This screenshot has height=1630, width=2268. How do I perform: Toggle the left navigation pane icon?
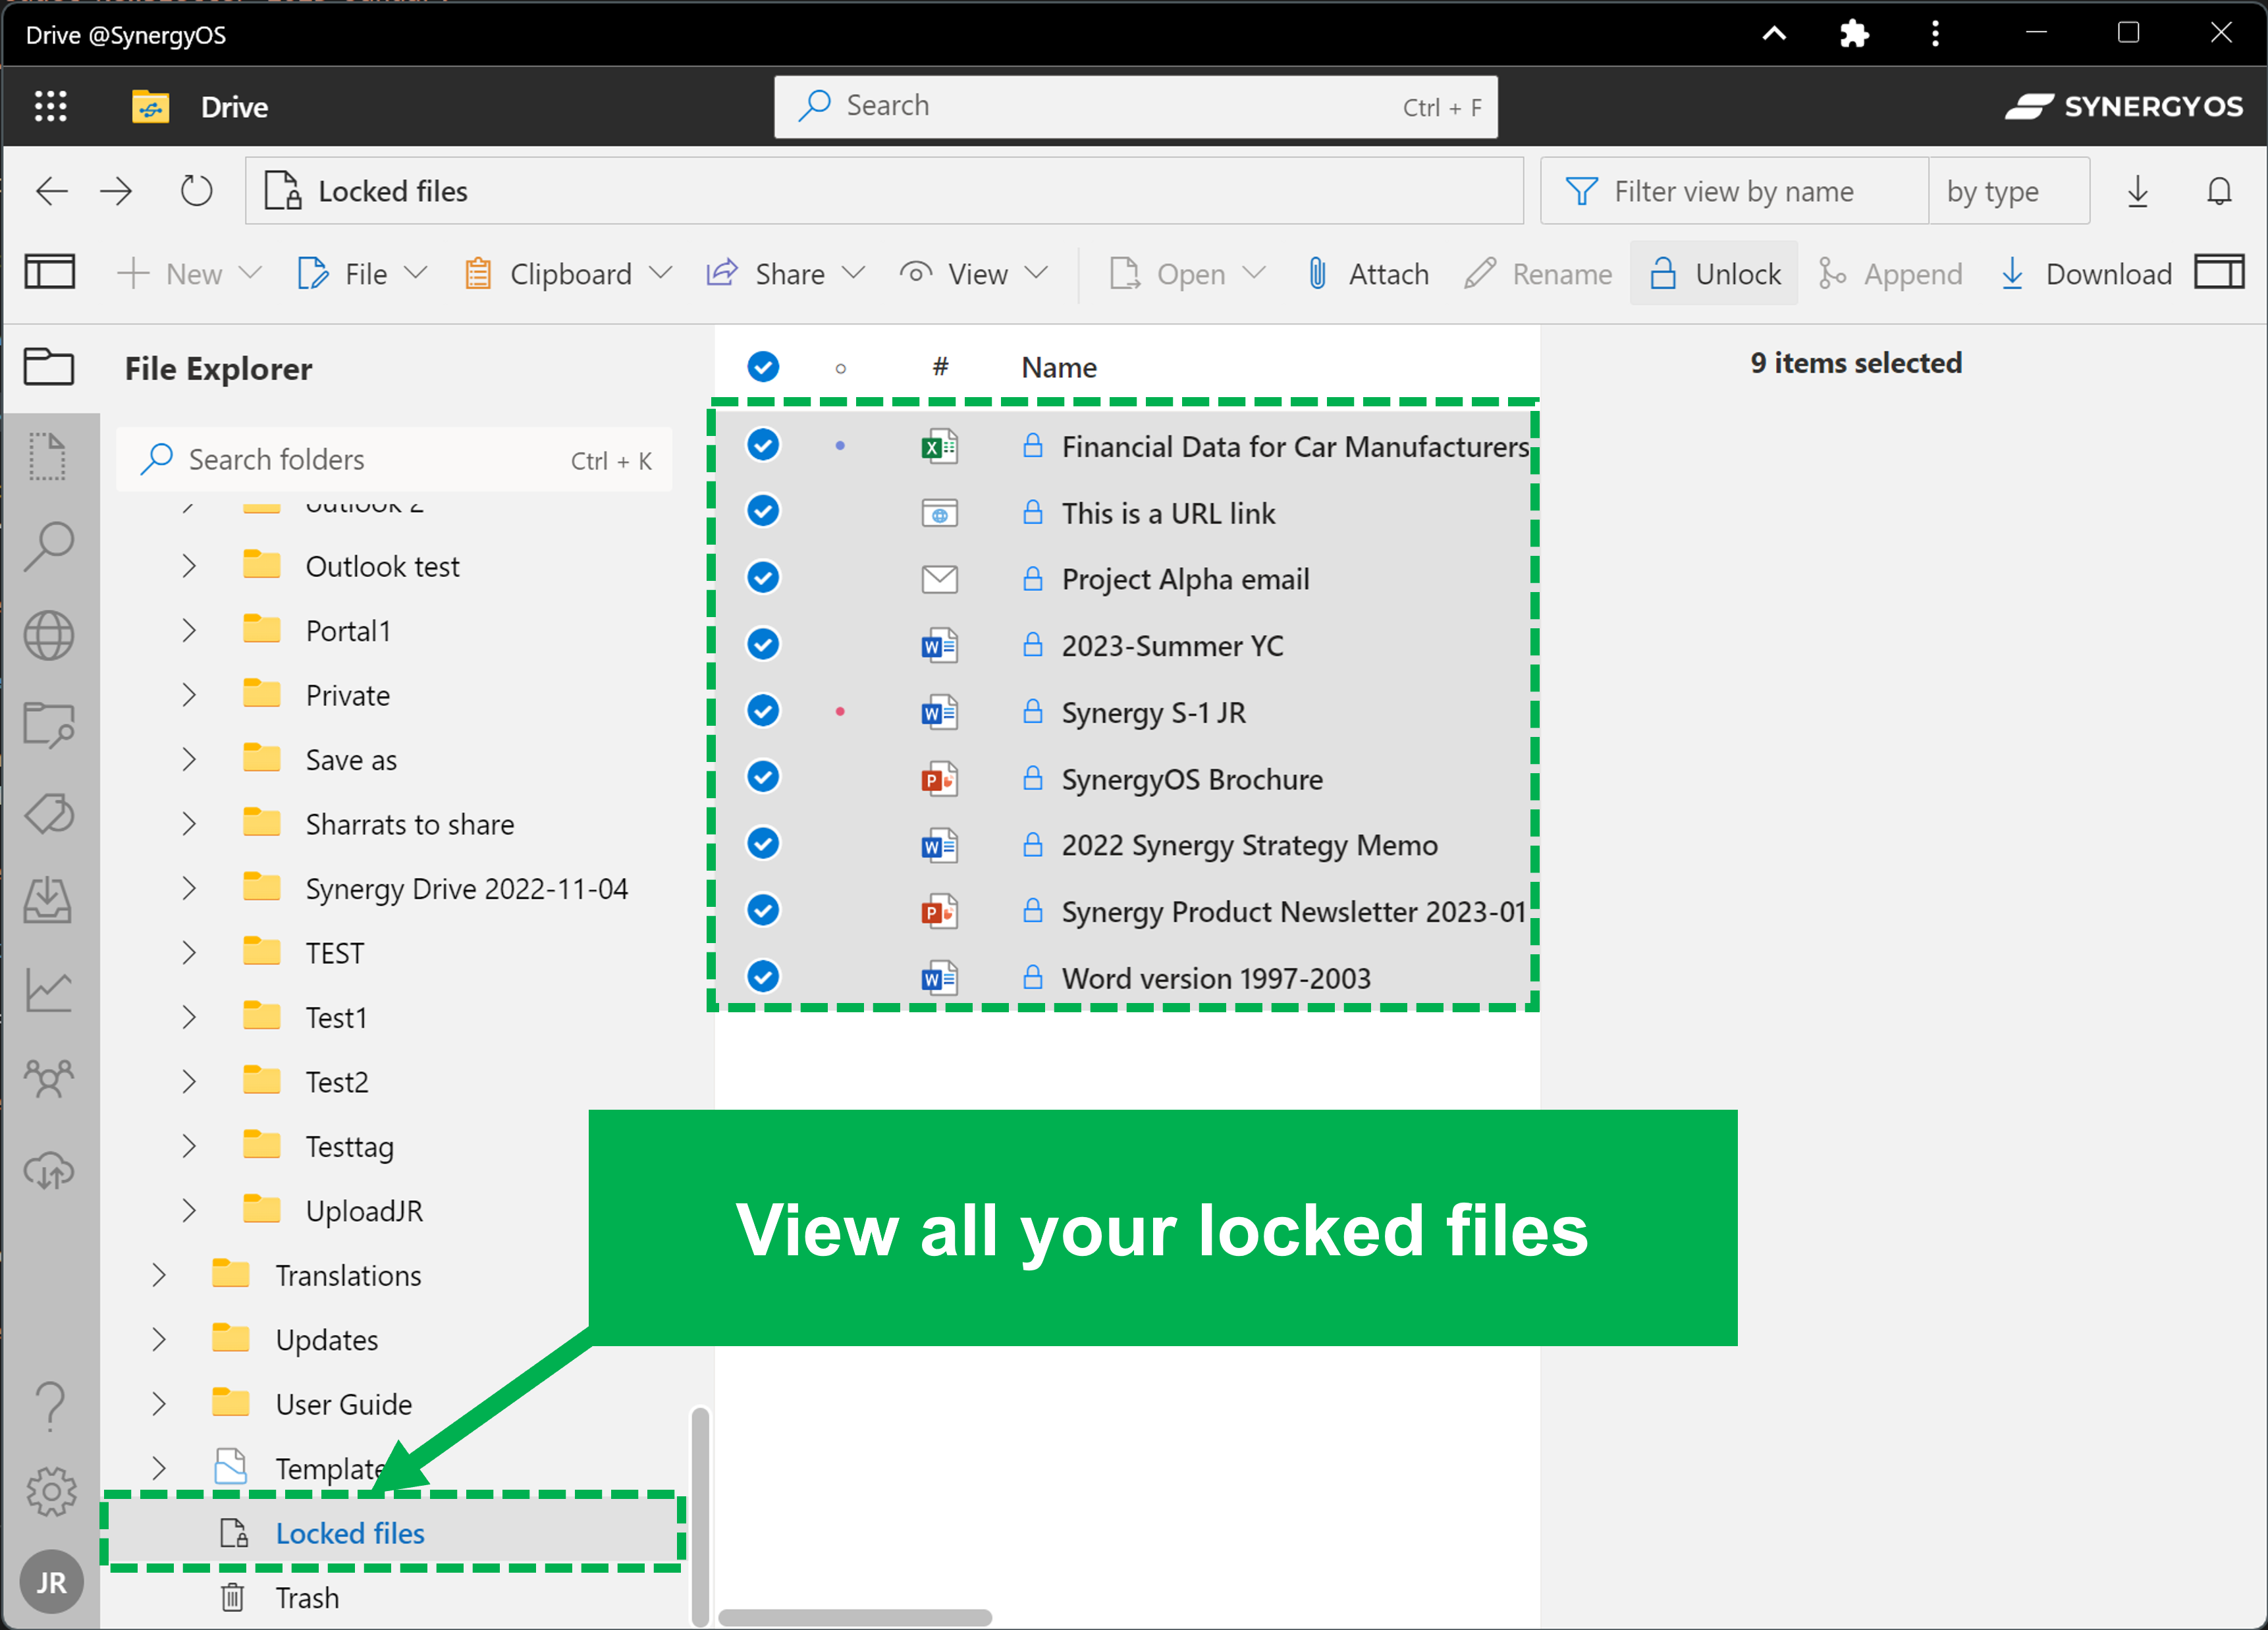50,272
